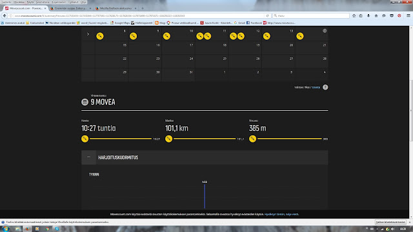Open the Firefox hamburger menu
Screen dimensions: 413x232
tap(408, 15)
